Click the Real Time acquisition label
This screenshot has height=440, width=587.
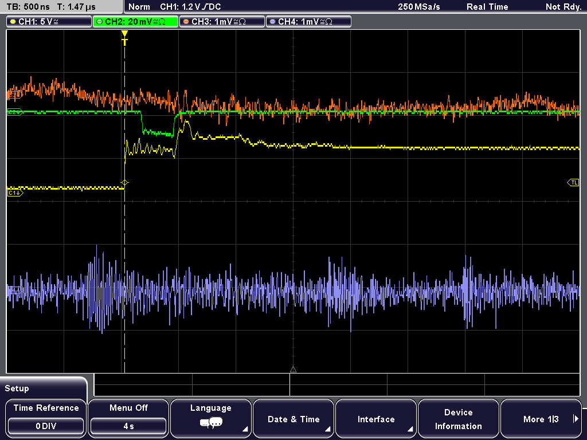(487, 7)
